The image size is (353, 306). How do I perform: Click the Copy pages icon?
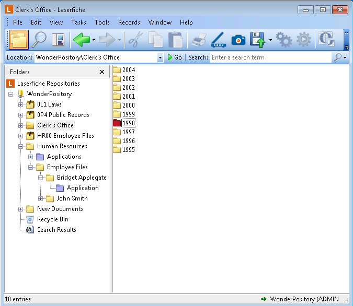(x=155, y=40)
